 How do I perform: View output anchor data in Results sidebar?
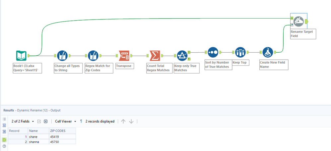point(4,140)
